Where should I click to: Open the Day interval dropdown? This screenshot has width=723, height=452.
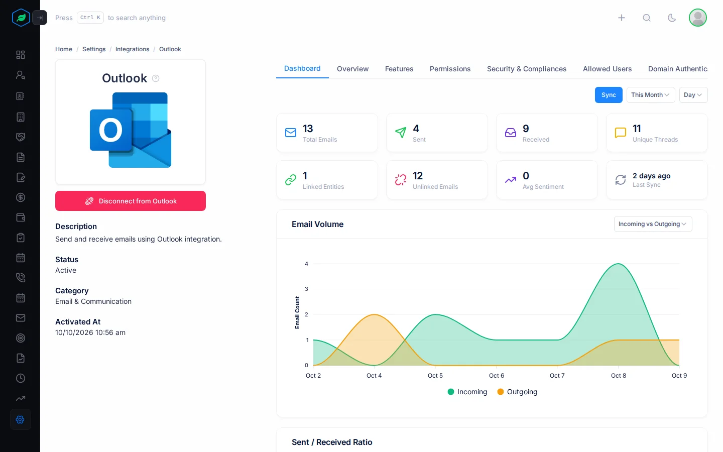(x=693, y=95)
